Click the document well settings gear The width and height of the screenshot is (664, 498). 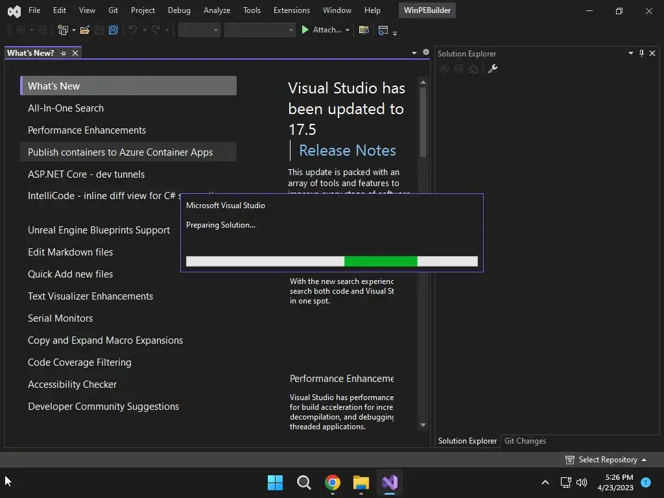coord(426,52)
